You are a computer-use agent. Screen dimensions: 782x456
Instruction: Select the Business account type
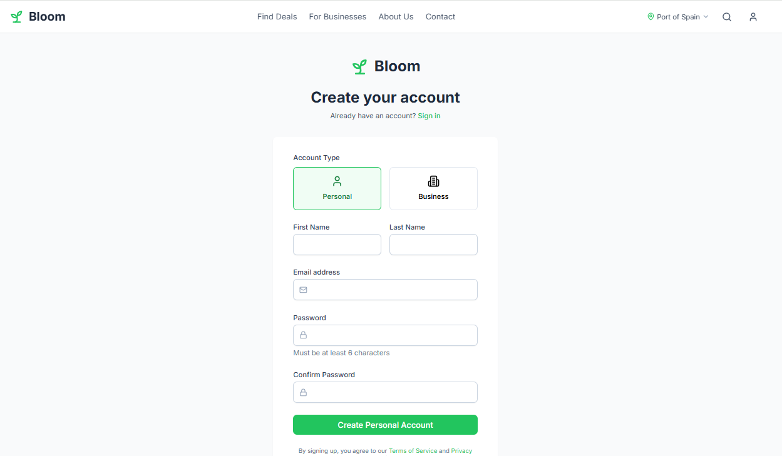point(433,188)
